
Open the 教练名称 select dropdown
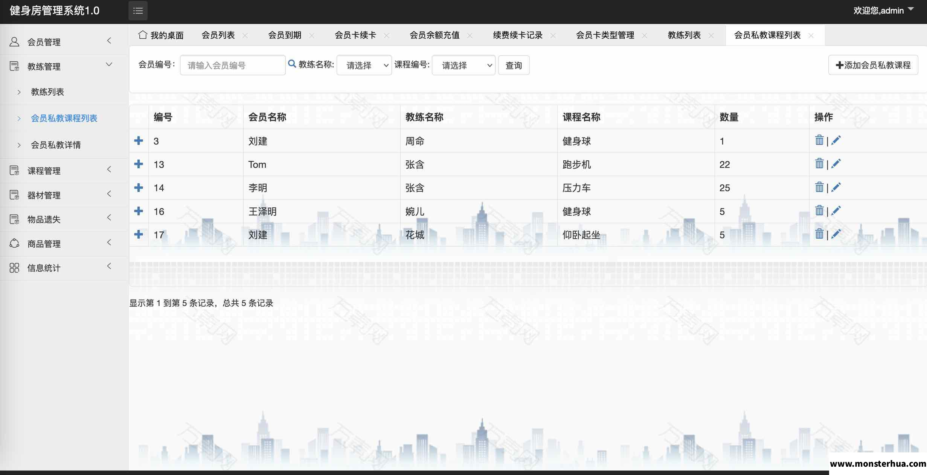(364, 65)
